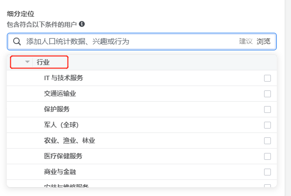
Task: Select the IT 与技术服务 row label
Action: coord(64,78)
